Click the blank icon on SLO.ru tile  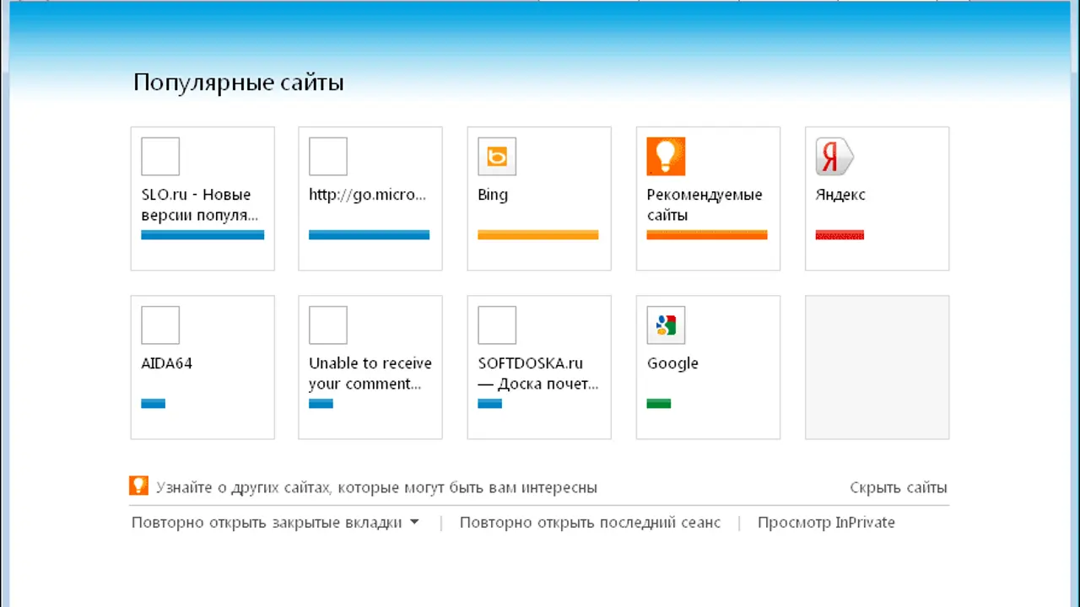click(160, 157)
